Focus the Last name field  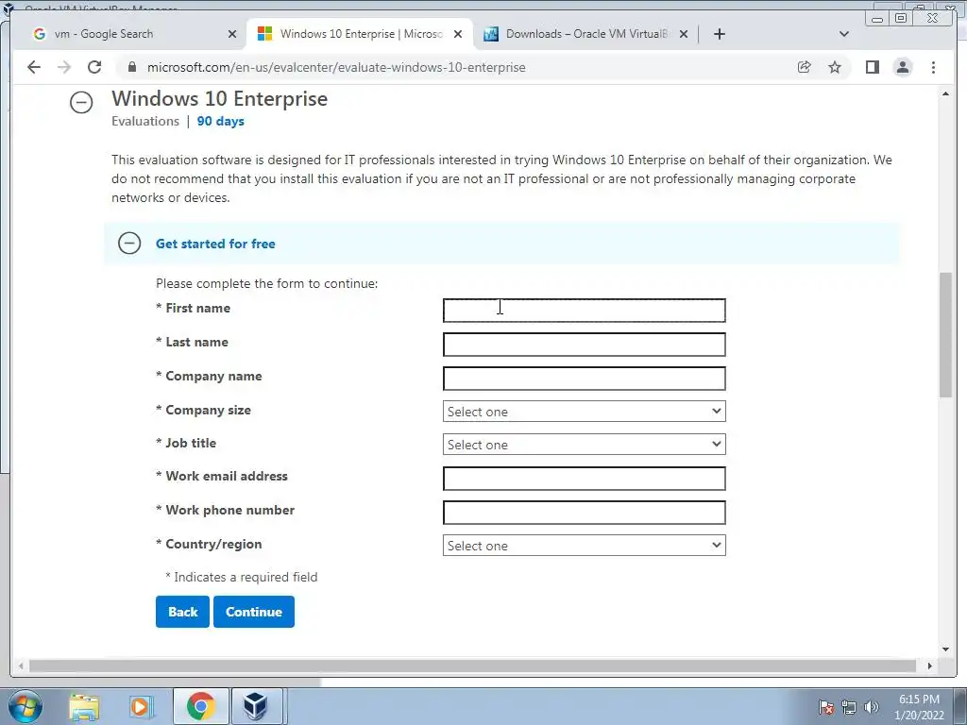(584, 344)
